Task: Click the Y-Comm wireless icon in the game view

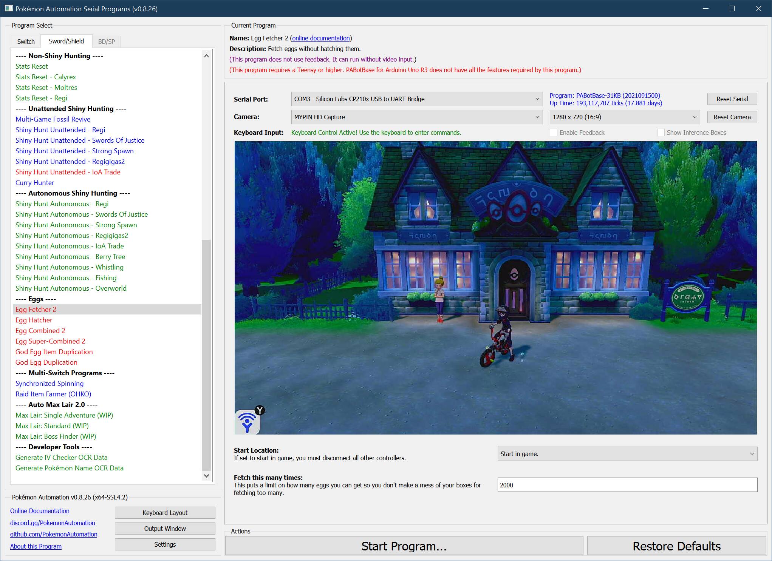Action: pos(248,422)
